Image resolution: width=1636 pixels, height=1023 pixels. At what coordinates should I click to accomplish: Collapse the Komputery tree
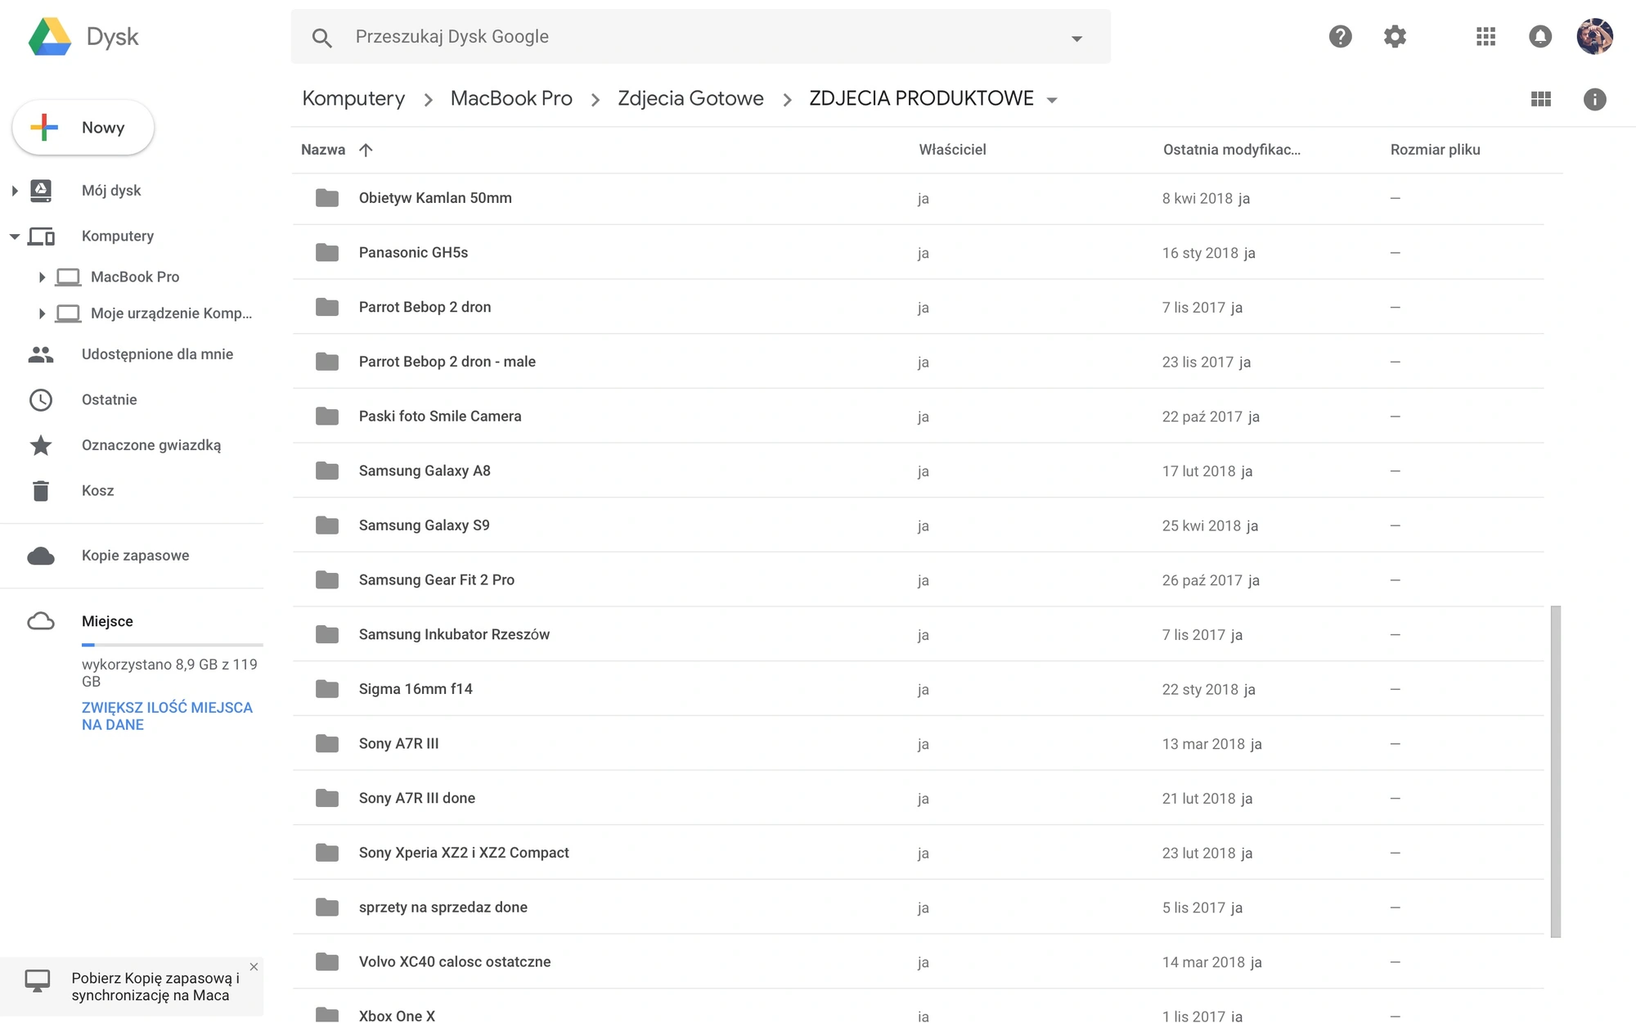click(x=14, y=237)
